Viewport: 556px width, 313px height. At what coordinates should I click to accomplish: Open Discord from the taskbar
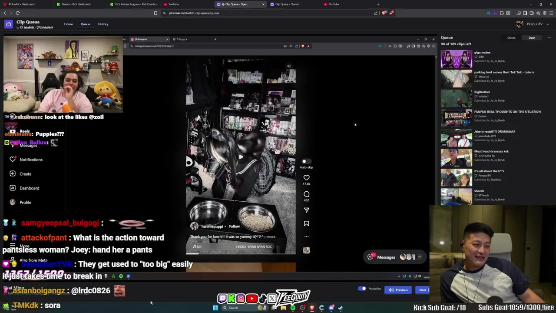pyautogui.click(x=331, y=308)
